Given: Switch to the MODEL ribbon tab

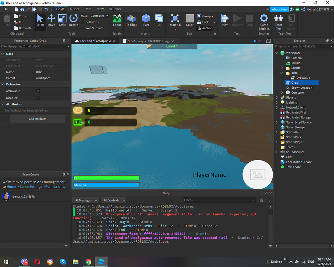Looking at the screenshot, I should [x=75, y=9].
